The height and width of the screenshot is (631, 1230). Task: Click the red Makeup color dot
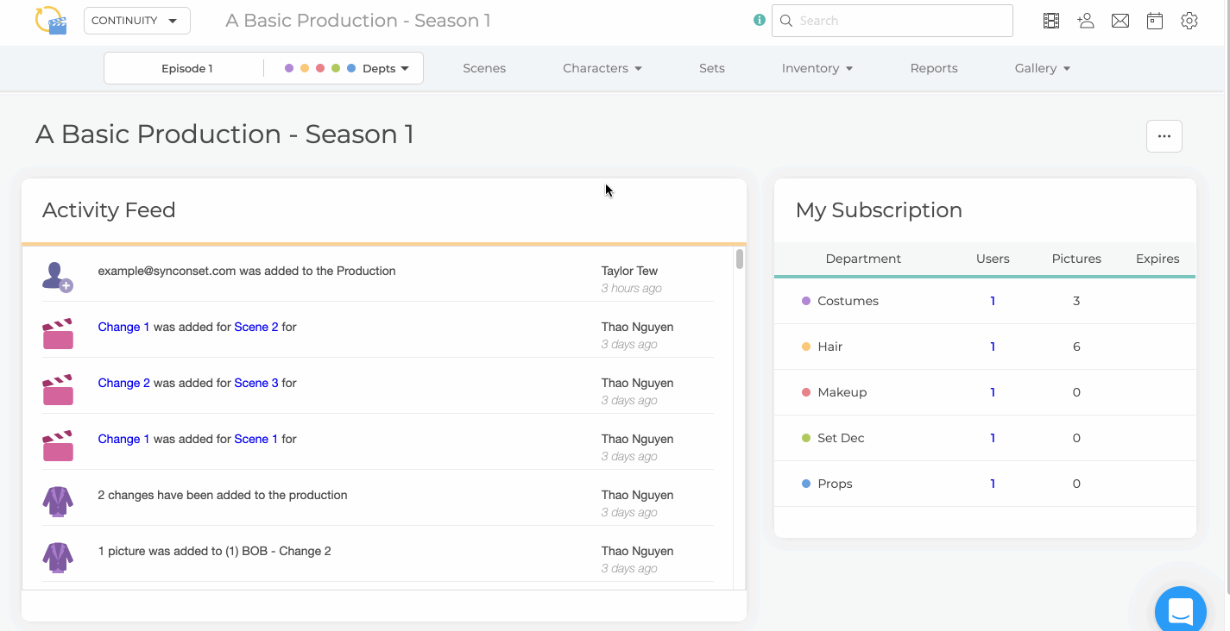click(x=806, y=392)
